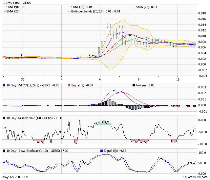Click the -0.001 MACD axis value
The image size is (210, 180).
(203, 111)
